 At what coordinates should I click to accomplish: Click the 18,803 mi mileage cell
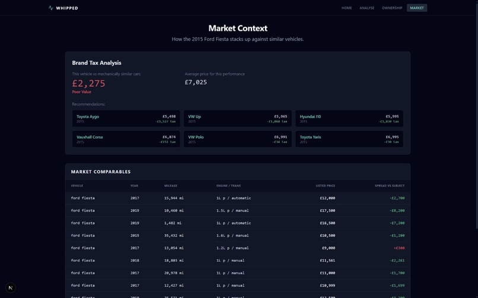pyautogui.click(x=174, y=261)
